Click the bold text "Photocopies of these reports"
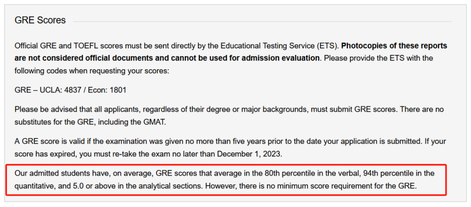This screenshot has height=207, width=471. [x=394, y=46]
